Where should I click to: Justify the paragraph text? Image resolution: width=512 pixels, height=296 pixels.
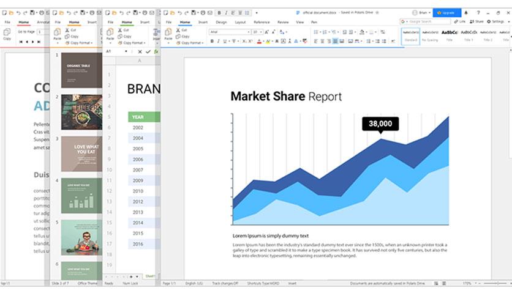tap(335, 41)
